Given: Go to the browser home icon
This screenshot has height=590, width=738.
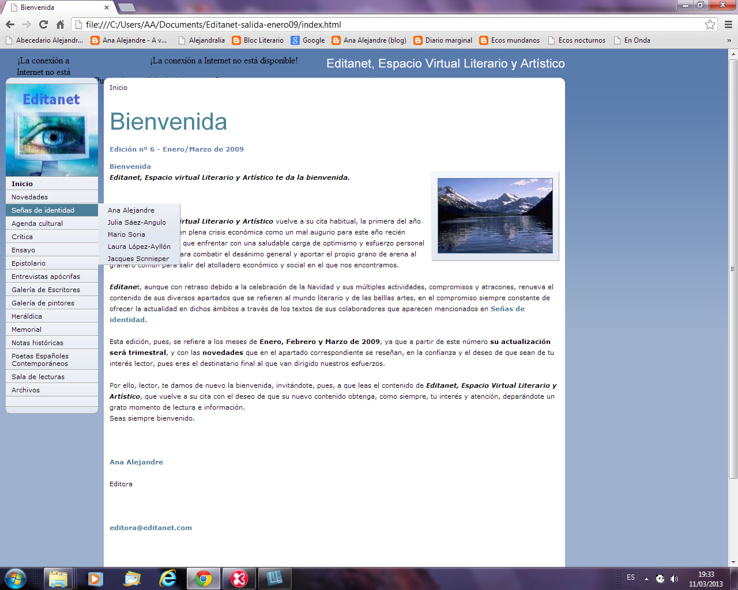Looking at the screenshot, I should click(60, 24).
